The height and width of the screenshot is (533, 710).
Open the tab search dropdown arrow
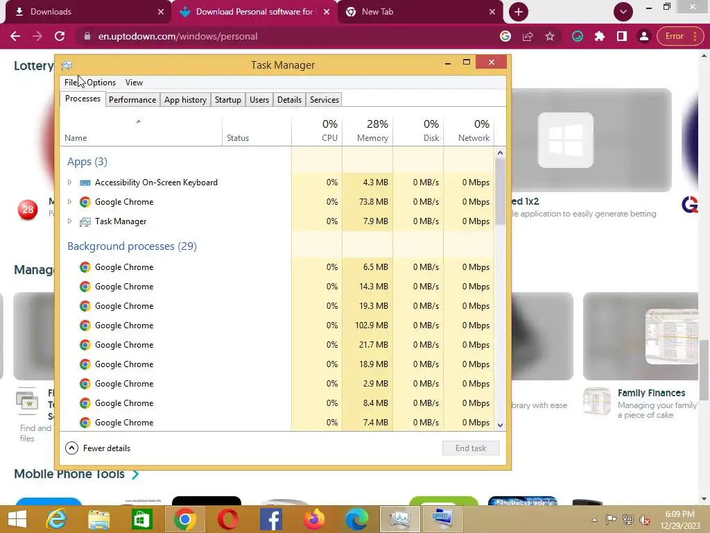point(623,12)
